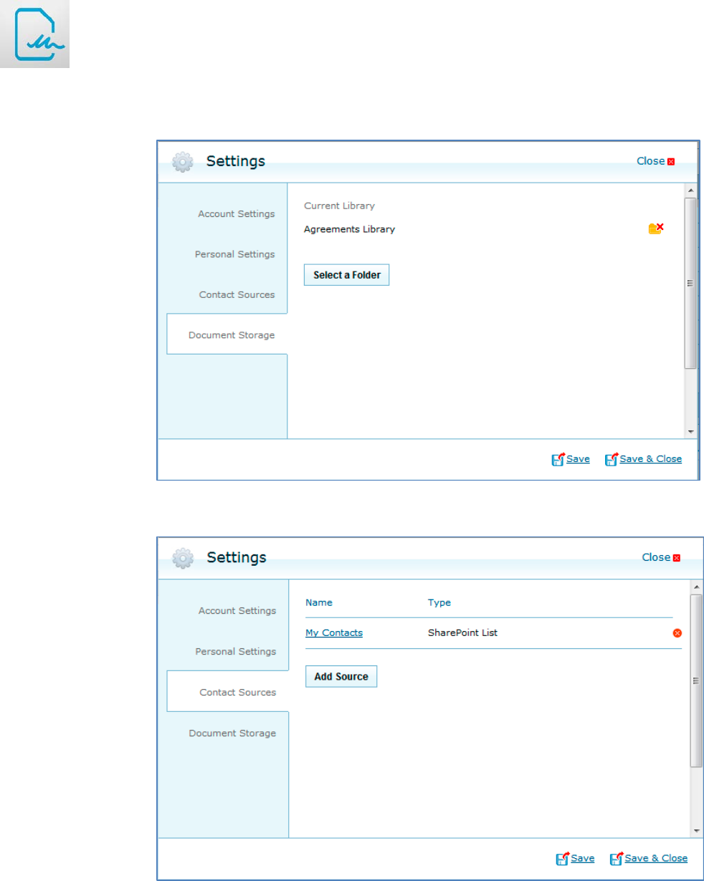
Task: Click scroll down arrow in Contact Sources window
Action: click(x=695, y=830)
